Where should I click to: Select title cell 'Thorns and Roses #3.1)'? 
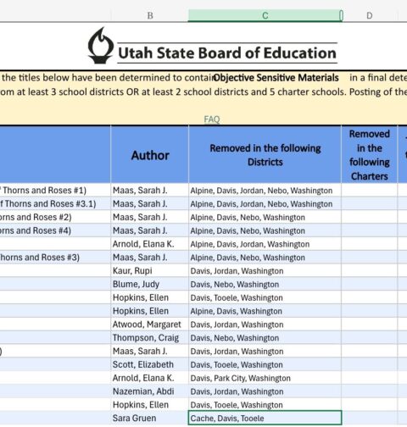point(55,203)
